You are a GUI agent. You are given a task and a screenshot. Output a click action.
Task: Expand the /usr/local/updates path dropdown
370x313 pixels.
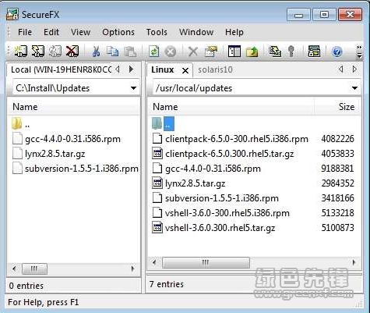tap(354, 88)
